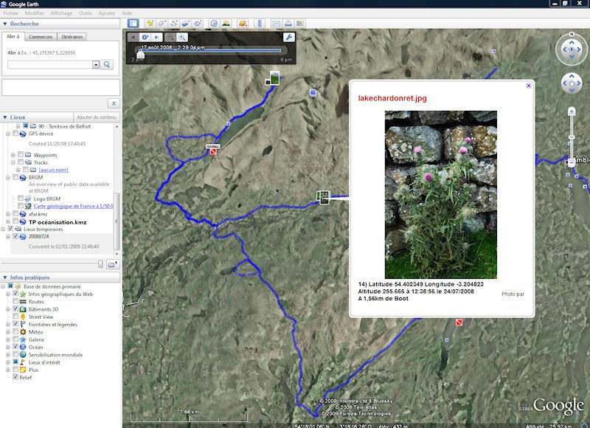Viewport: 590px width, 428px height.
Task: Add a path from the toolbar
Action: pos(174,24)
